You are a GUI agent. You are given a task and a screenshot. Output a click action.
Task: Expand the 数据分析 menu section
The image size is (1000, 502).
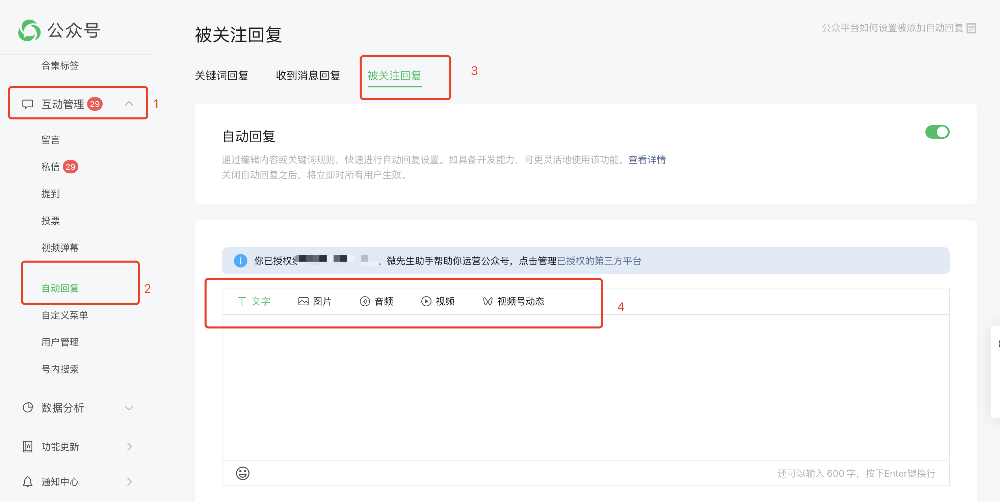[x=129, y=407]
